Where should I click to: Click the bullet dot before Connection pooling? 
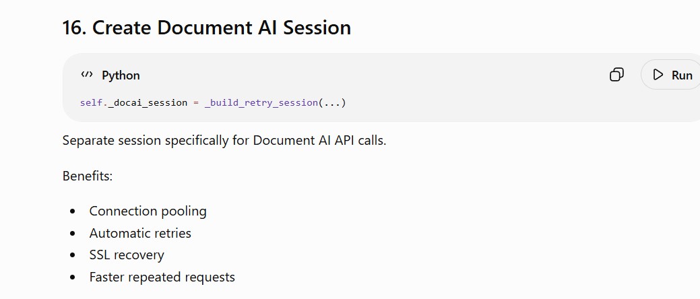73,211
